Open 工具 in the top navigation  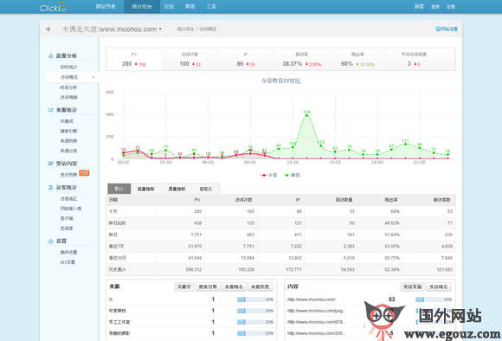[x=211, y=6]
